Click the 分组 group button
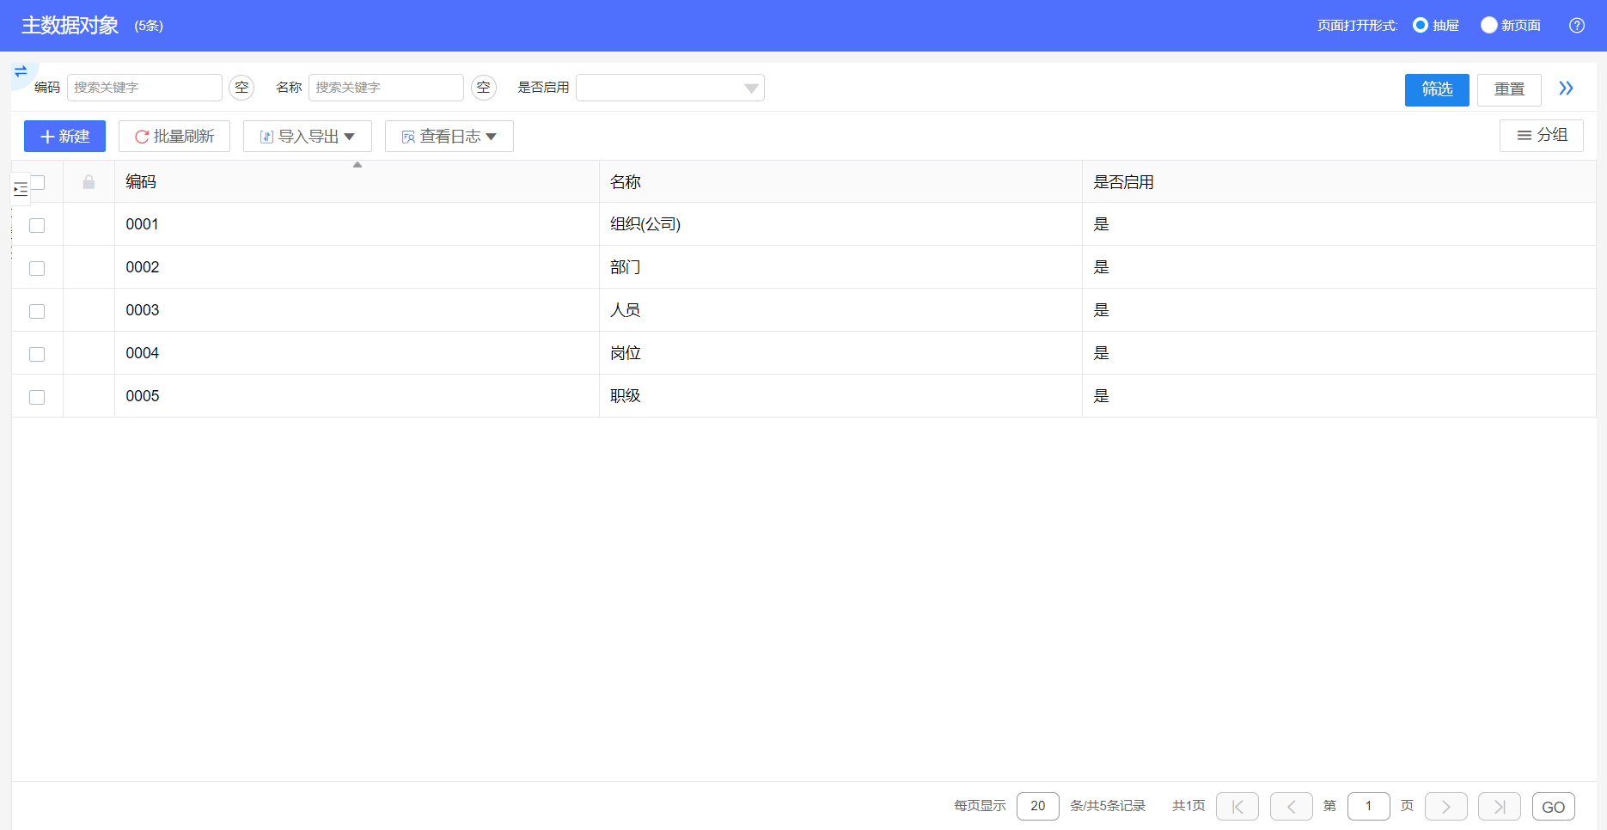1607x830 pixels. pos(1542,136)
